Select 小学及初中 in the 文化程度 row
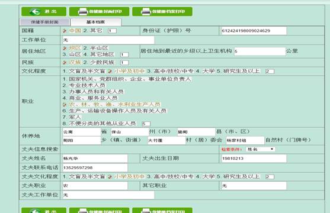 [x=127, y=71]
